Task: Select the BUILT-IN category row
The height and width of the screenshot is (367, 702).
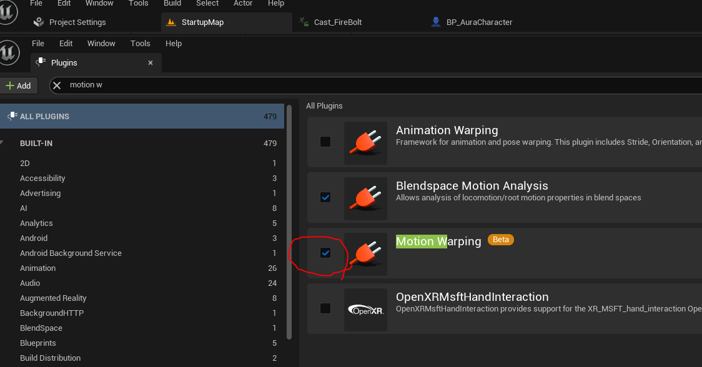Action: tap(142, 143)
